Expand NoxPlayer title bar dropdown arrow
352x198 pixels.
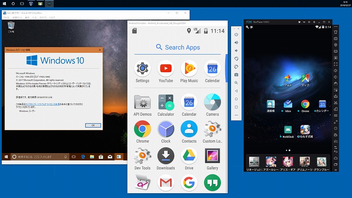coord(304,22)
